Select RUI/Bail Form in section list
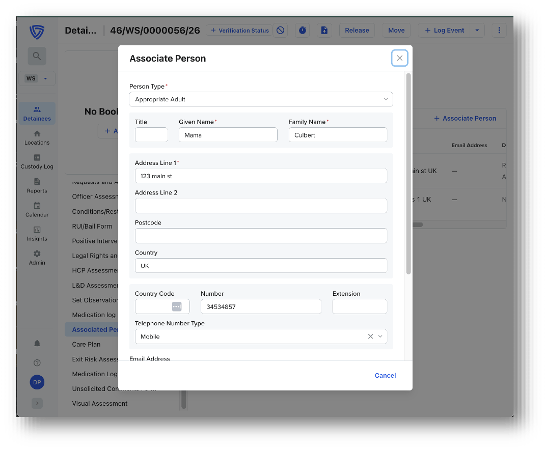The height and width of the screenshot is (449, 545). click(x=92, y=227)
